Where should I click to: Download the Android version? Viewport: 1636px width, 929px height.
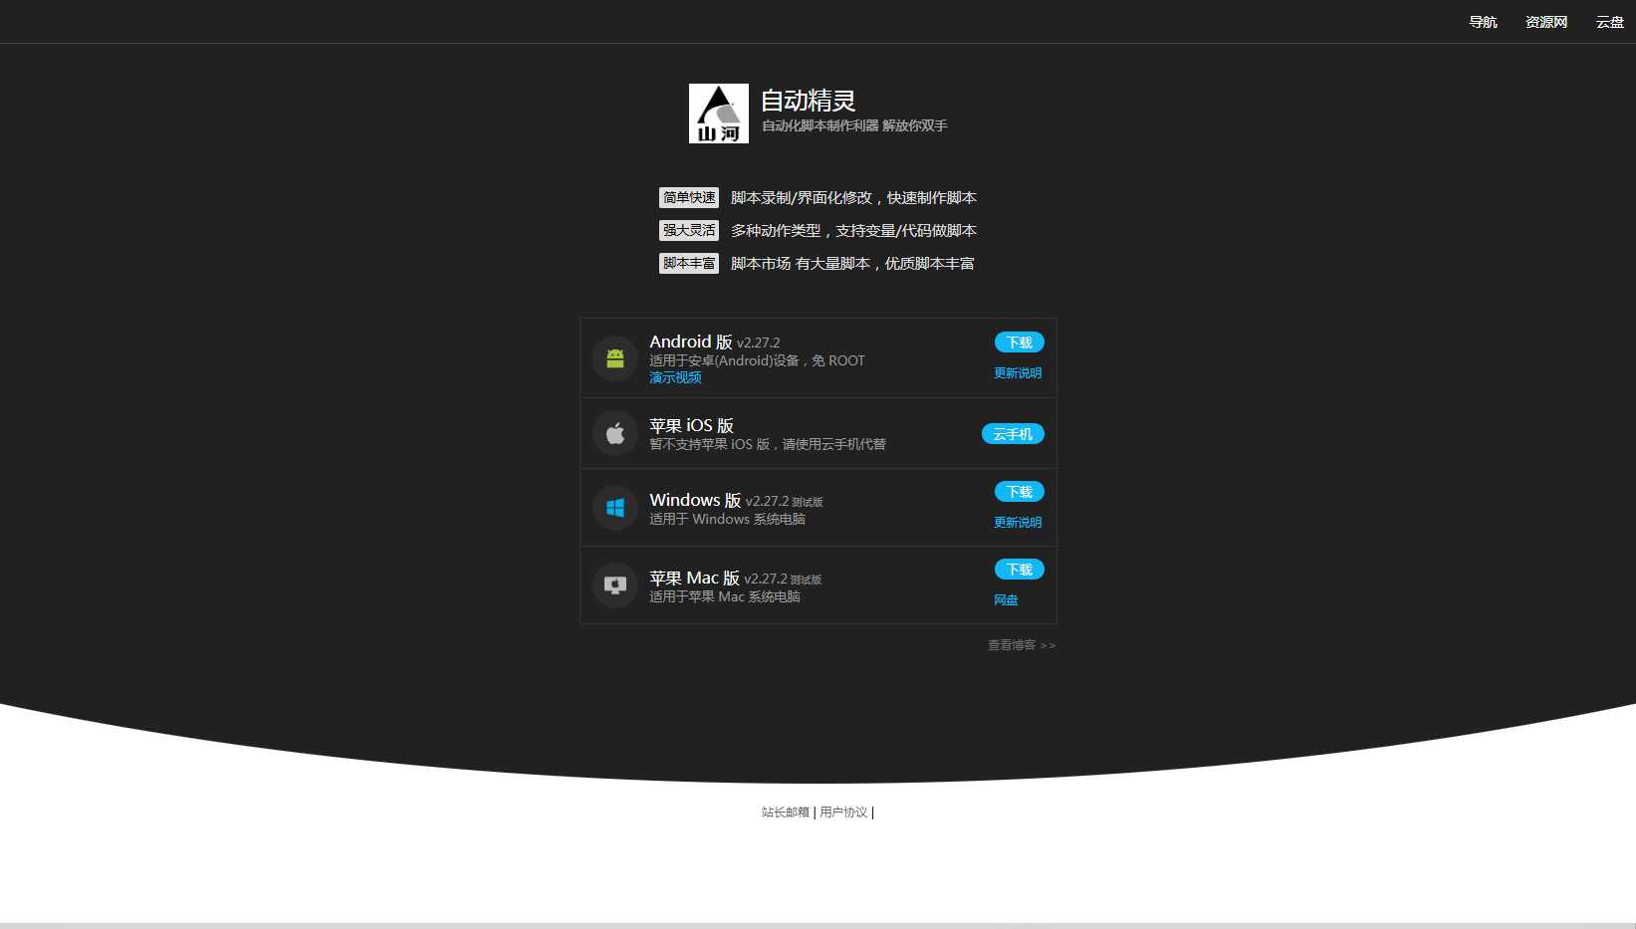click(x=1019, y=343)
